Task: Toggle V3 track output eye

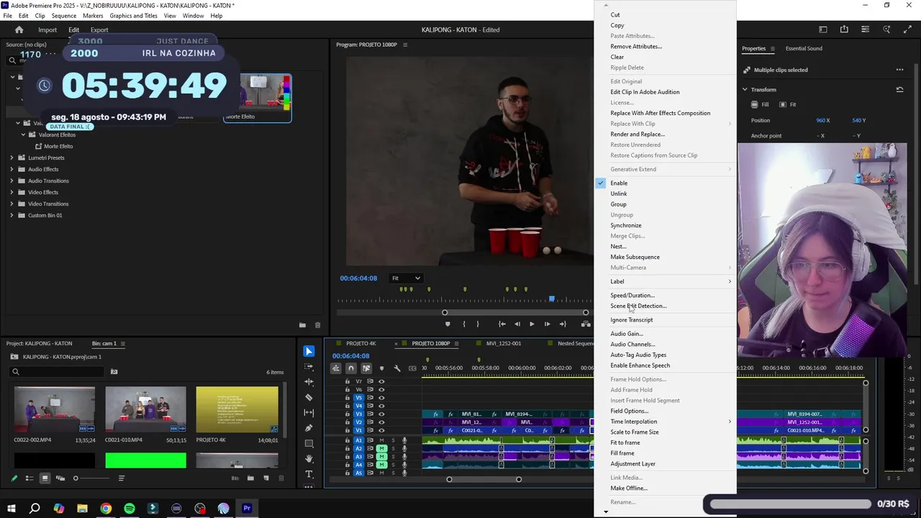Action: [381, 414]
